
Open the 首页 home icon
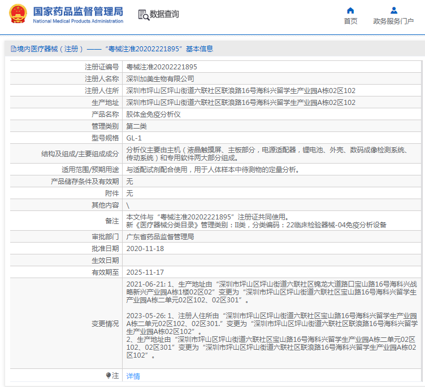pos(350,11)
